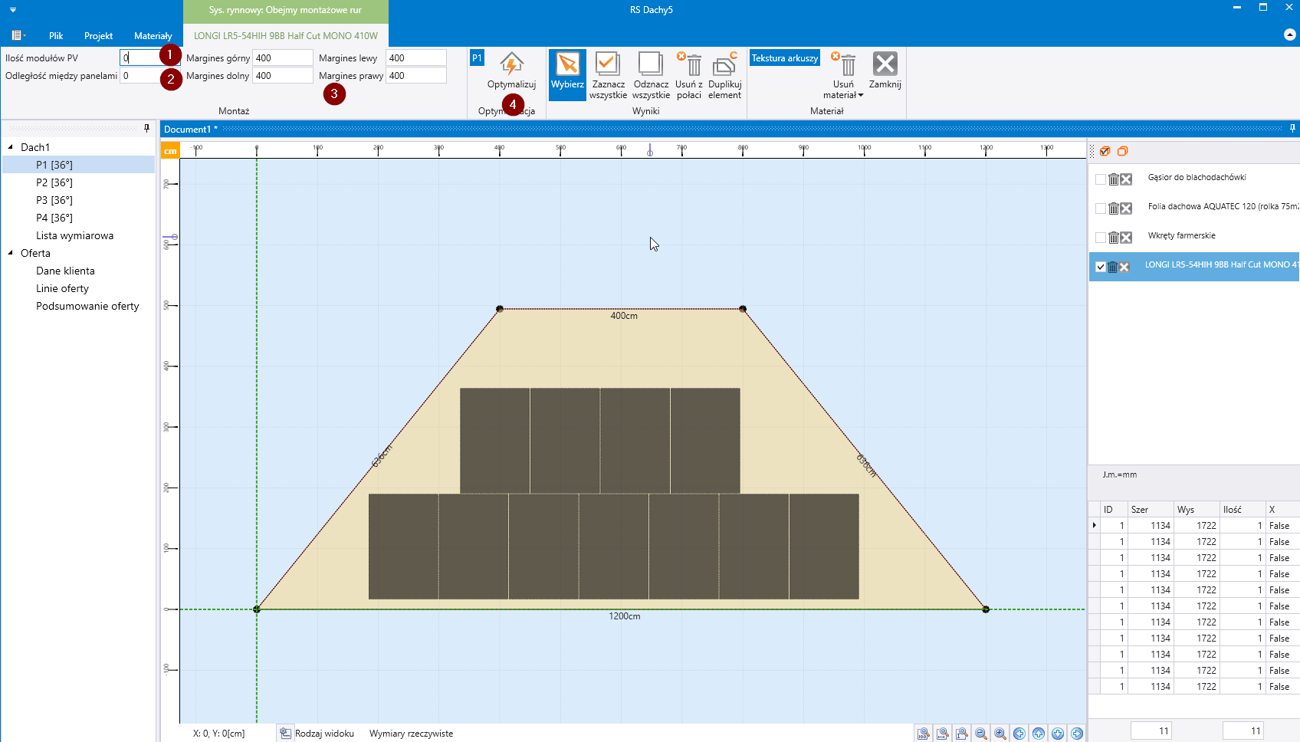Open the Projekt menu
Screen dimensions: 1300x742
click(x=98, y=36)
